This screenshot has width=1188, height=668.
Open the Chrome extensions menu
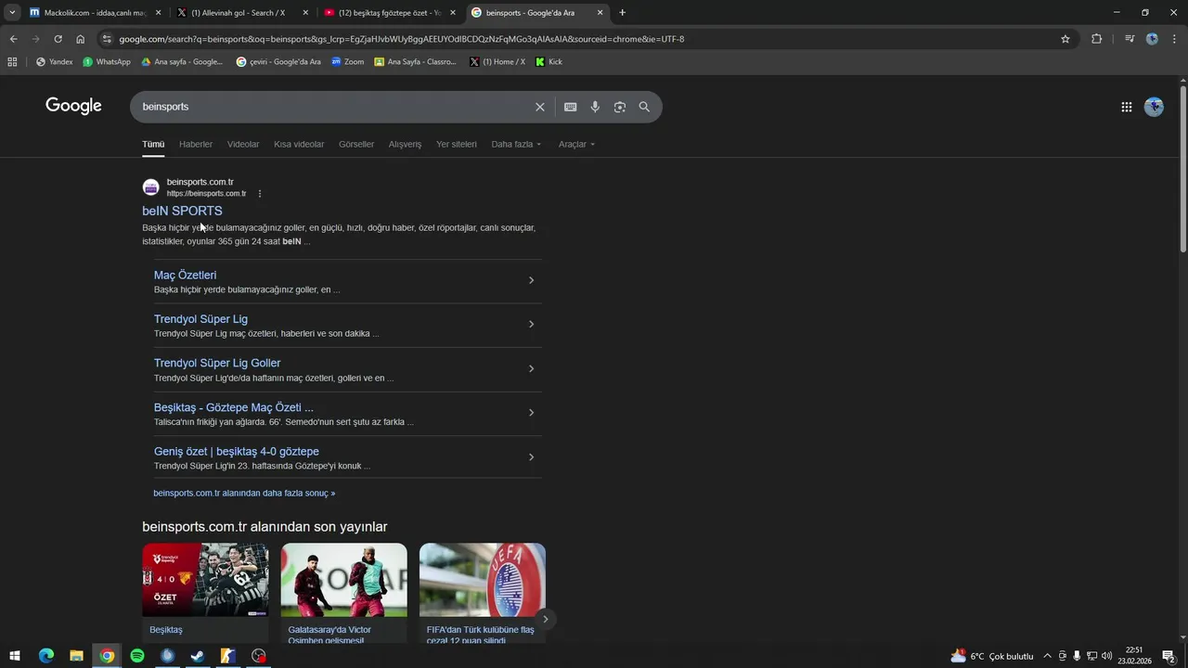pos(1096,39)
